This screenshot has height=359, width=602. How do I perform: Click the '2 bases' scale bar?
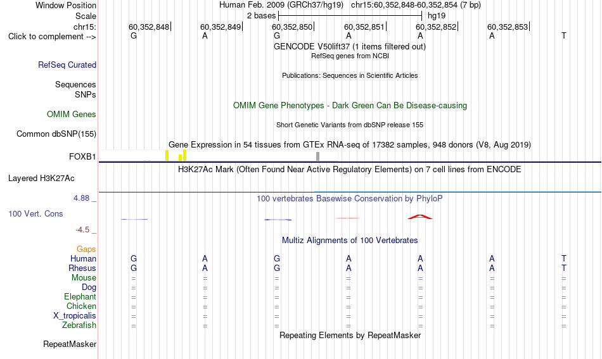tap(350, 16)
